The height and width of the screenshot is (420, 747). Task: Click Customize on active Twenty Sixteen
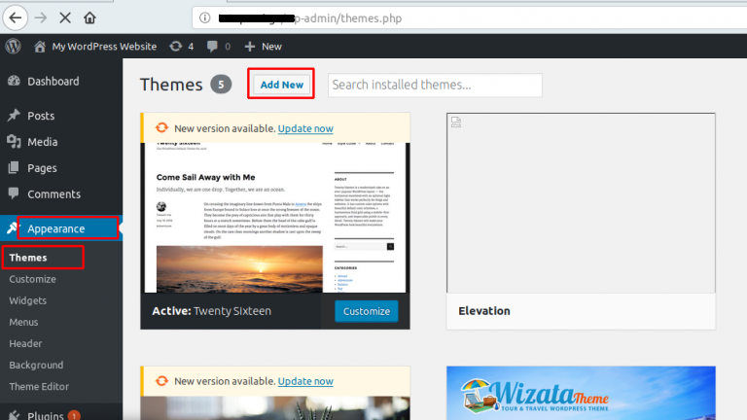tap(367, 311)
